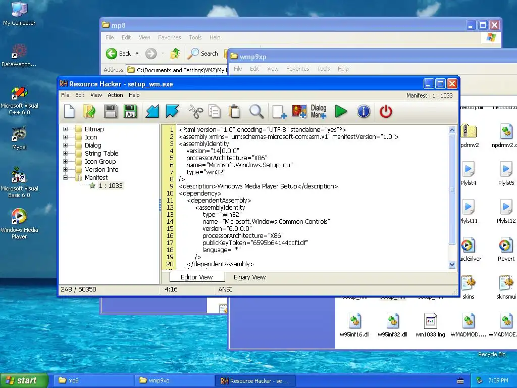
Task: Click the editor scrollbar down arrow
Action: pyautogui.click(x=452, y=264)
